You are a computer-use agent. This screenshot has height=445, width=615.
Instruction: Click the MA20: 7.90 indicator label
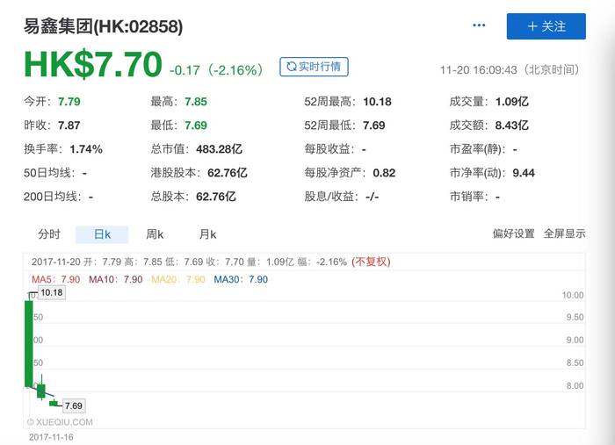[x=178, y=279]
